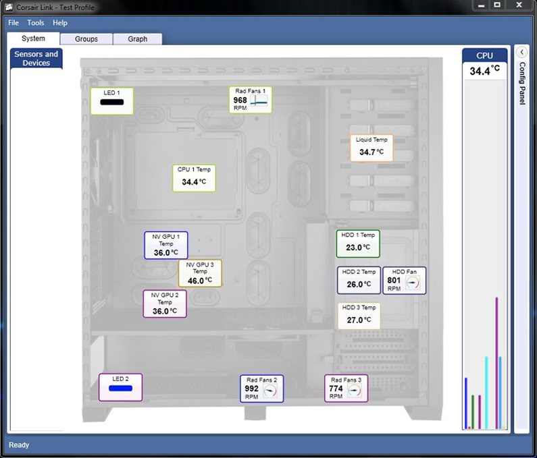Image resolution: width=537 pixels, height=458 pixels.
Task: Click the Config Panel vertical label
Action: 522,84
